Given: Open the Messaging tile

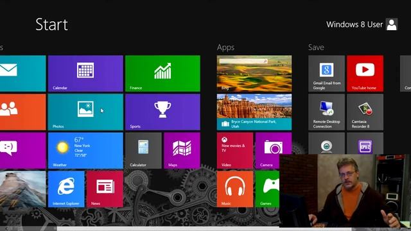Looking at the screenshot, I should pyautogui.click(x=23, y=150).
